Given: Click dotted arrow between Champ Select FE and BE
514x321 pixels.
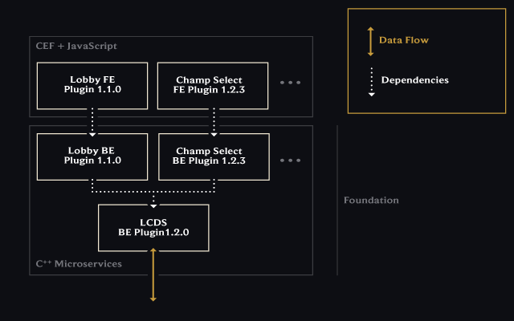Looking at the screenshot, I should 214,121.
